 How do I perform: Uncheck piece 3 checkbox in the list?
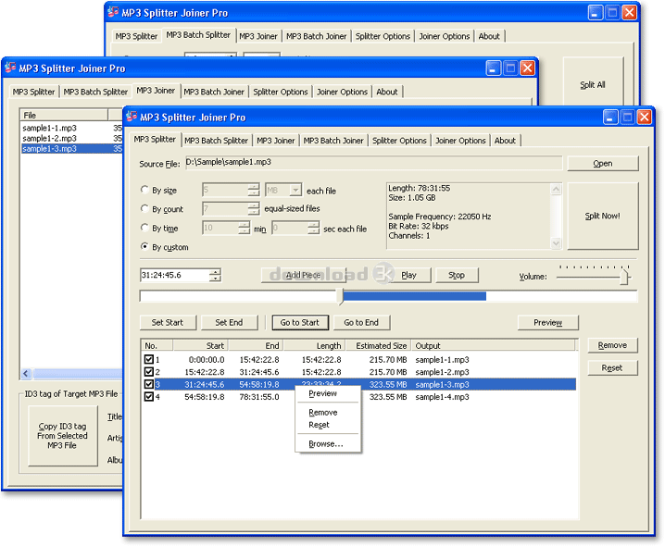point(148,384)
